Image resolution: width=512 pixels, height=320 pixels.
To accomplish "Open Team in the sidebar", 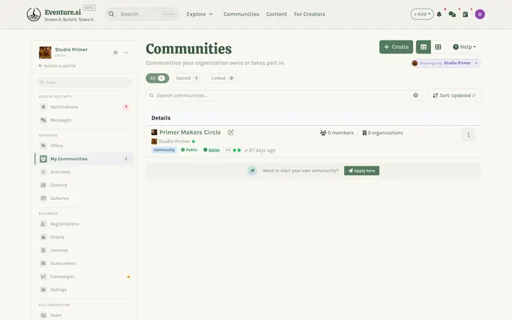I will [84, 315].
